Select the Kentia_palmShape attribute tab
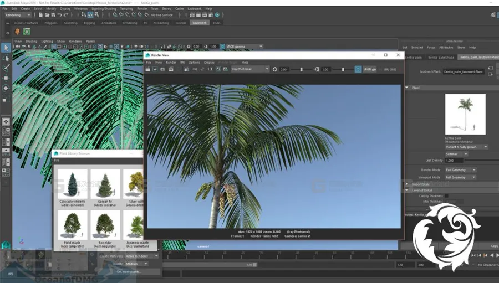Image resolution: width=499 pixels, height=283 pixels. (441, 58)
